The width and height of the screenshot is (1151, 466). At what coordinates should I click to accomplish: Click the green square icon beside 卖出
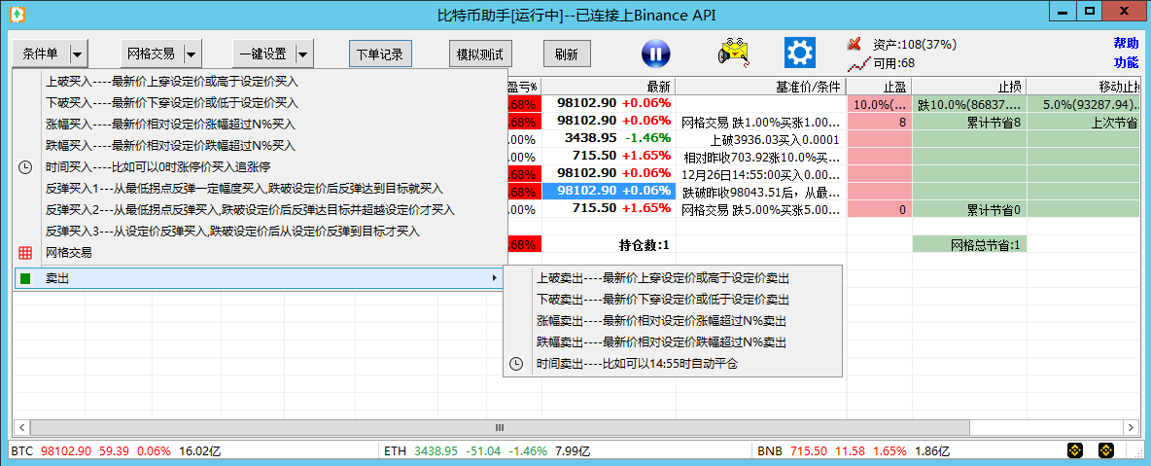tap(26, 279)
